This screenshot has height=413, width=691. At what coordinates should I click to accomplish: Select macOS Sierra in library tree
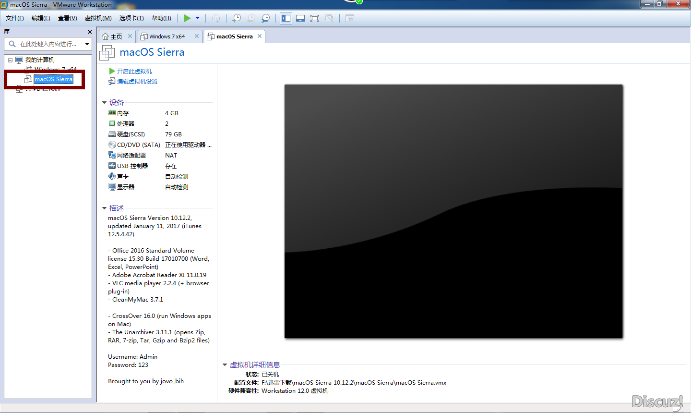(x=53, y=79)
